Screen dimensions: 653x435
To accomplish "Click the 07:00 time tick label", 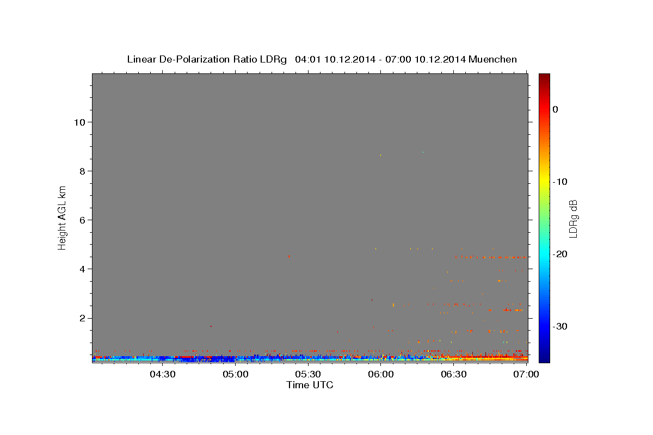I will click(527, 374).
